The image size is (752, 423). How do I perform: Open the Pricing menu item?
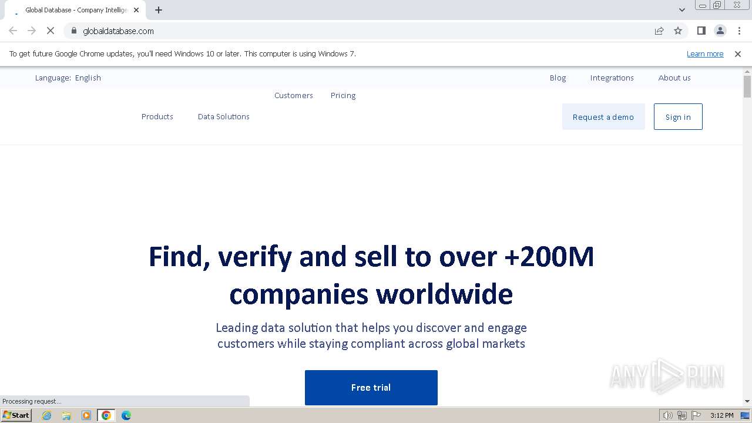[x=343, y=95]
